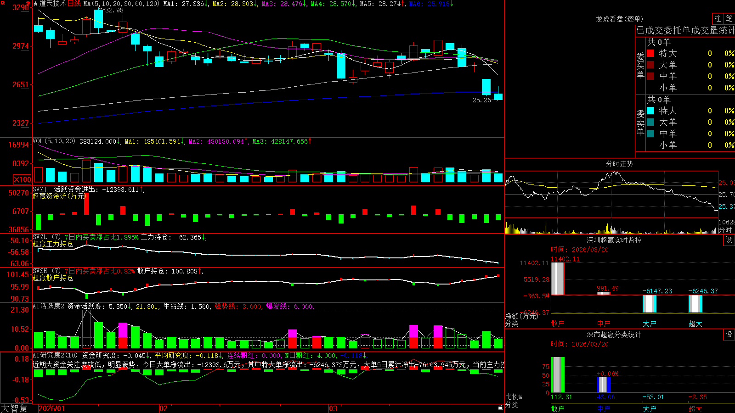735x413 pixels.
Task: Click the AI研究度2(10) indicator name
Action: 55,355
